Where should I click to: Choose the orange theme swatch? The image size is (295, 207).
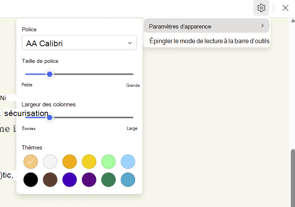click(x=69, y=162)
